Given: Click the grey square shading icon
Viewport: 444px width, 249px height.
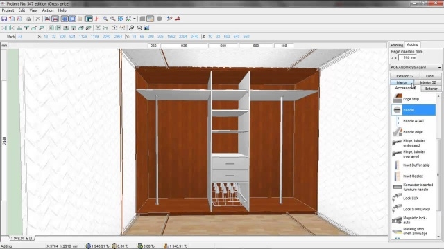Looking at the screenshot, I should point(142,19).
